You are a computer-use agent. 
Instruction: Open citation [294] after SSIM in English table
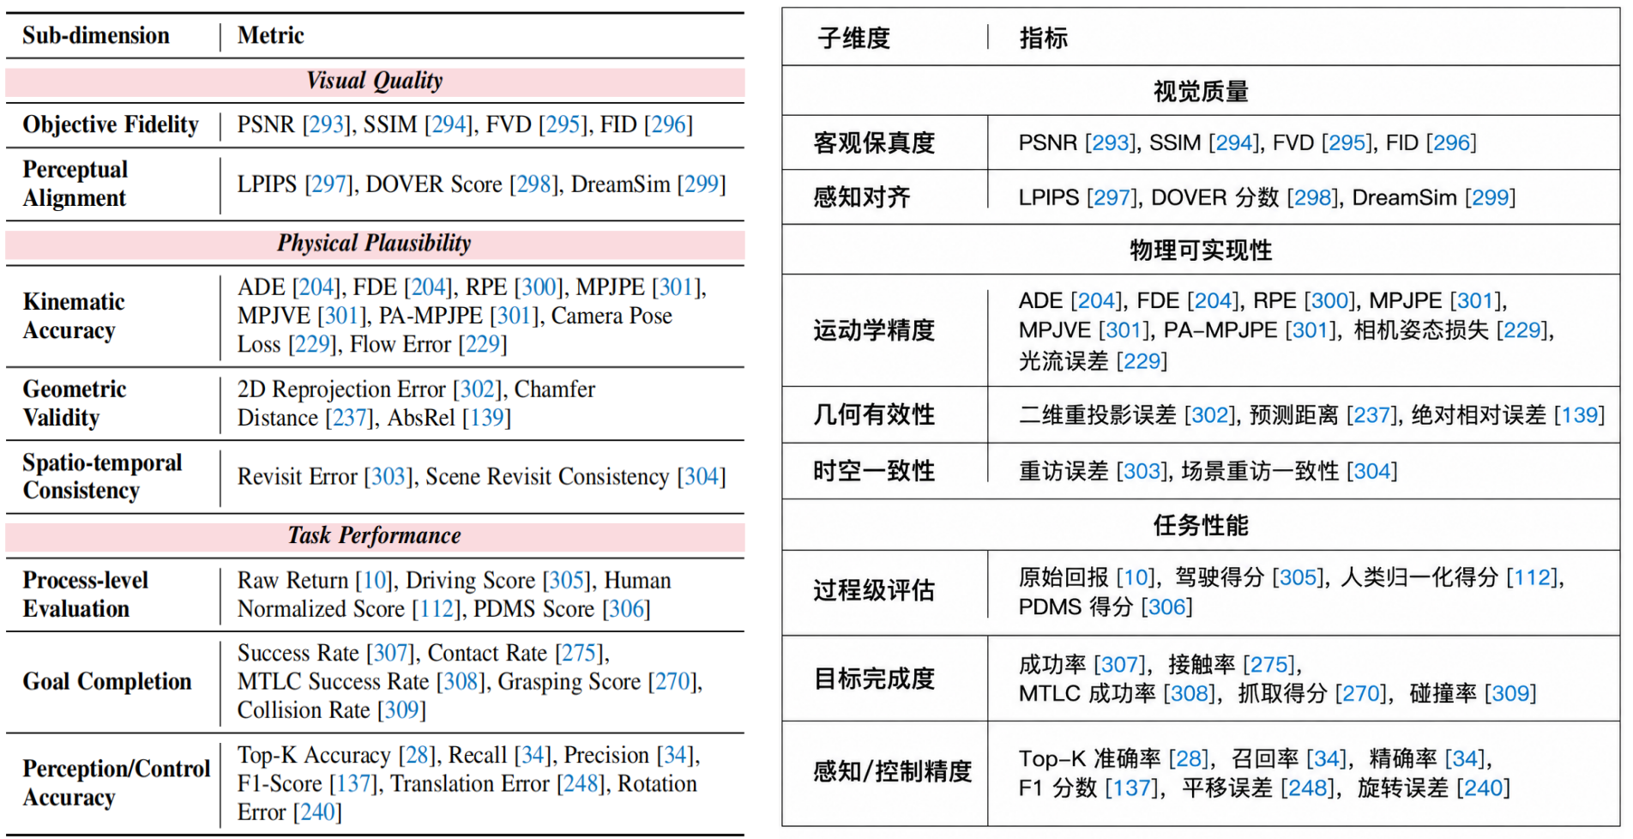(x=449, y=125)
